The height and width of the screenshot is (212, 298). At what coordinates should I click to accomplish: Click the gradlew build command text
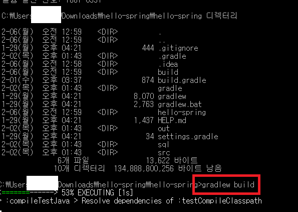[228, 185]
